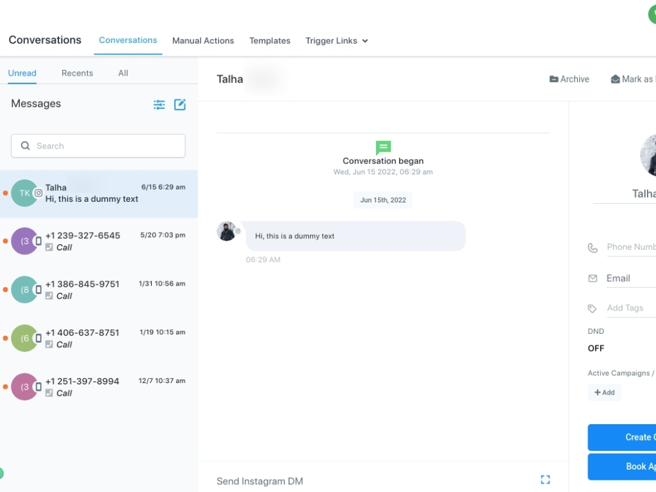Select the Recents messages tab
The width and height of the screenshot is (656, 492).
coord(78,73)
